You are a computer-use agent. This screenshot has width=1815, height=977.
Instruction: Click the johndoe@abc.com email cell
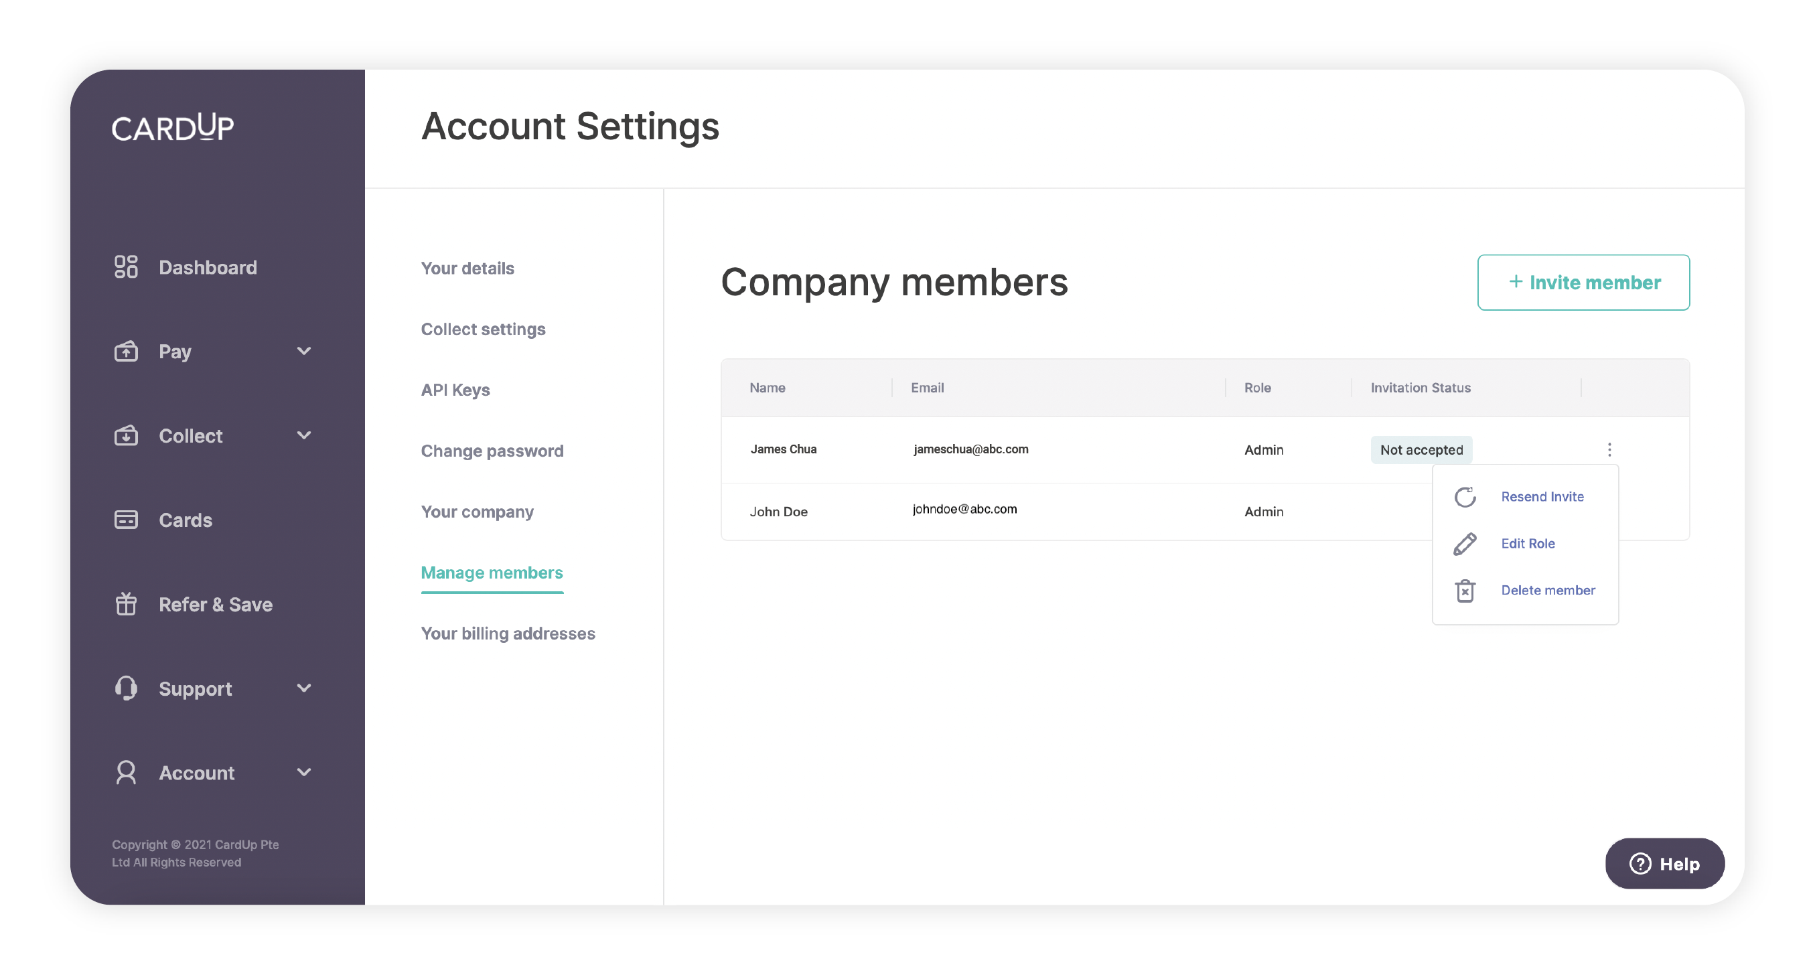coord(964,510)
